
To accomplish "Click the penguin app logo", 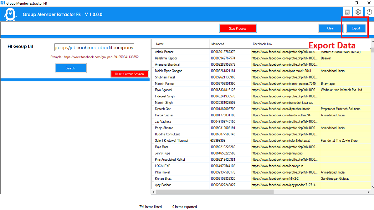I will tap(10, 13).
